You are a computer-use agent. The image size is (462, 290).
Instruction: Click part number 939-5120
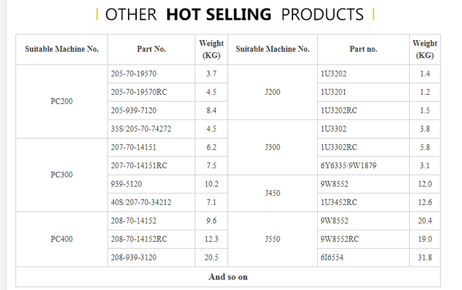[x=126, y=184]
